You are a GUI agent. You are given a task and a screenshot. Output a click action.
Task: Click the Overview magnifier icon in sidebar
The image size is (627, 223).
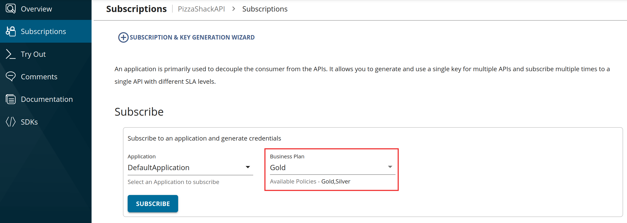point(11,9)
